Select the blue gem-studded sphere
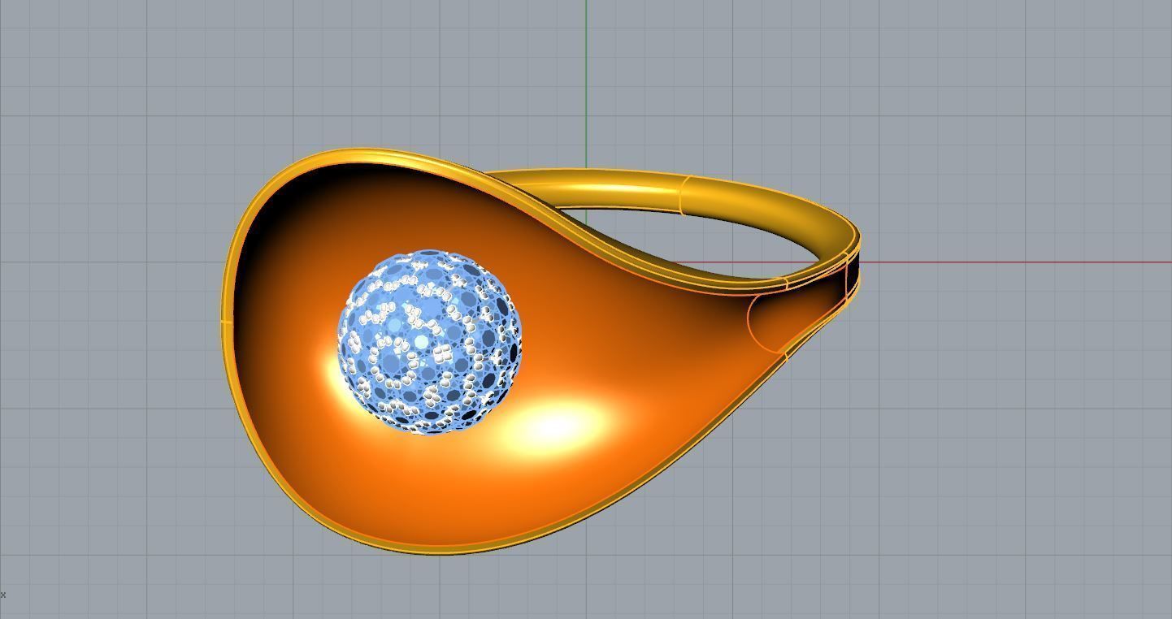This screenshot has height=619, width=1172. 429,342
